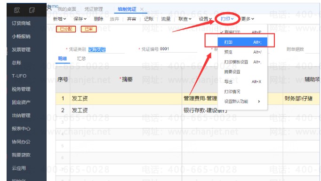The image size is (321, 181).
Task: Open 固定资产 in the sidebar
Action: coord(21,102)
